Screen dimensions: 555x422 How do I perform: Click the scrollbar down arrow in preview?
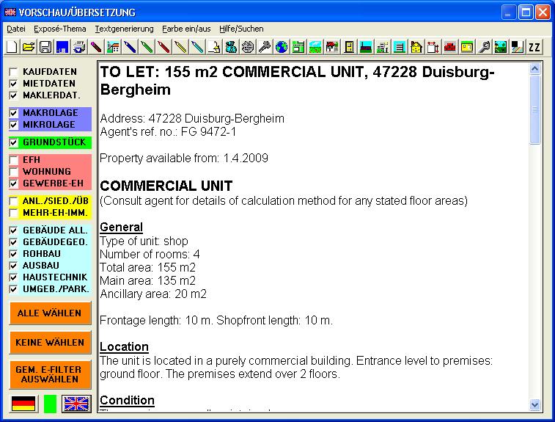pos(534,404)
